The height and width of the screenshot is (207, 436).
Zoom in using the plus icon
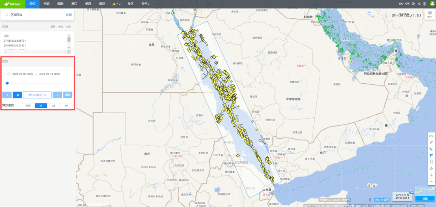coord(431,175)
